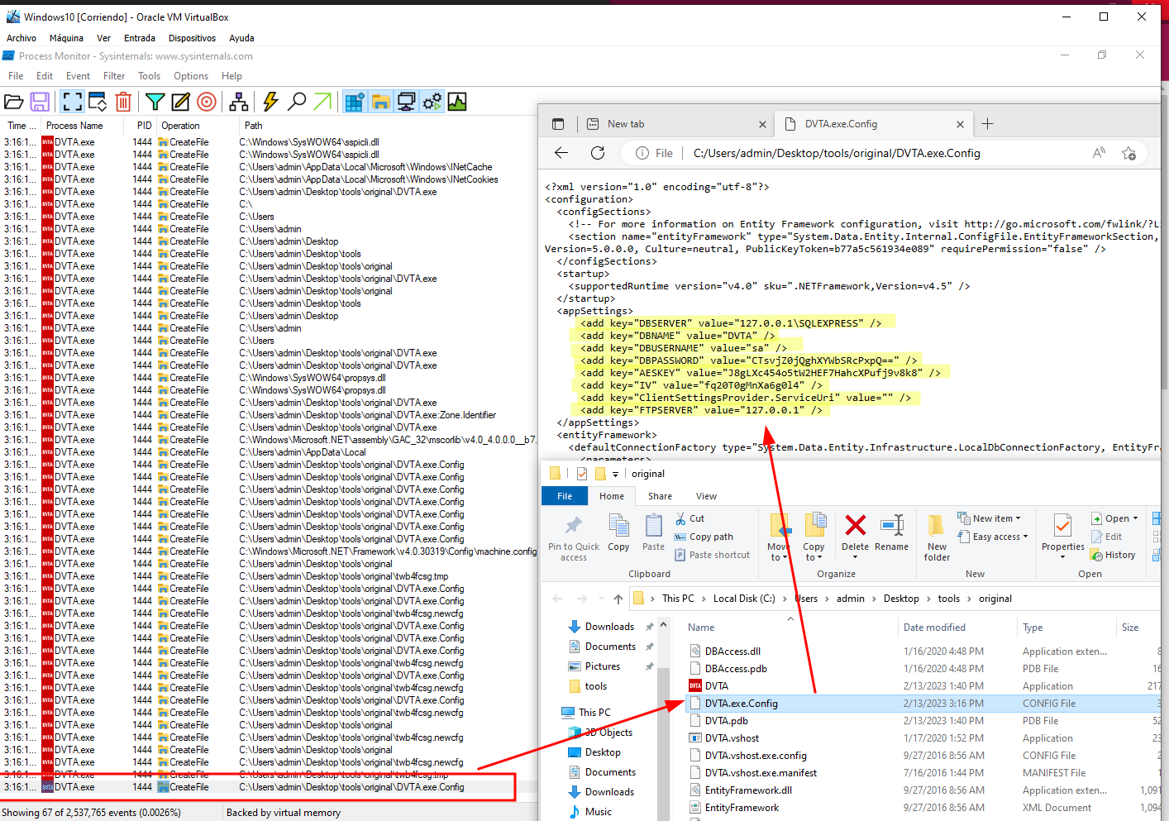The height and width of the screenshot is (821, 1169).
Task: Click the Properties checkmark button in ribbon
Action: [1062, 532]
